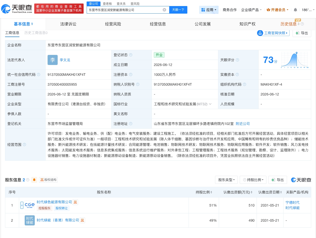
Task: Select 历史工商信息 sub-tab
Action: pyautogui.click(x=36, y=33)
